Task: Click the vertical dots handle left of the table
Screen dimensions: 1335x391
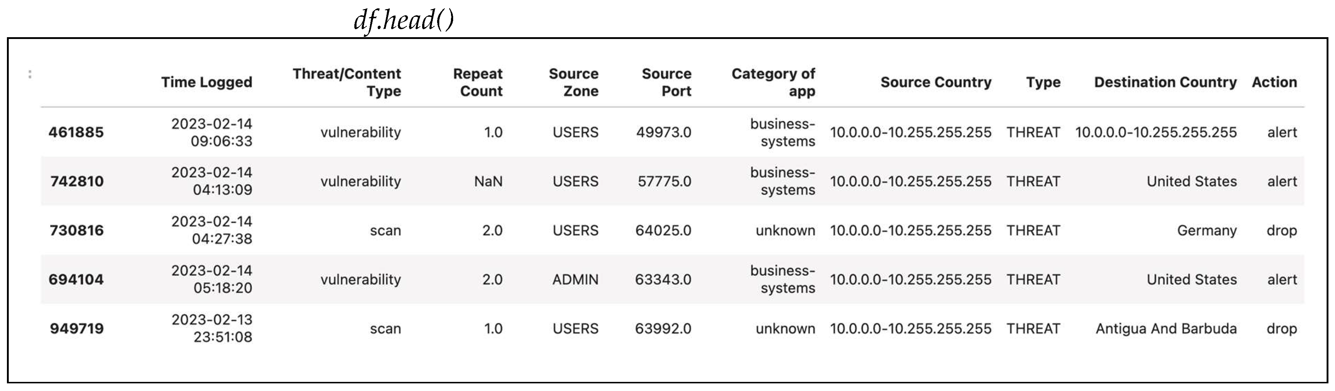Action: click(30, 75)
